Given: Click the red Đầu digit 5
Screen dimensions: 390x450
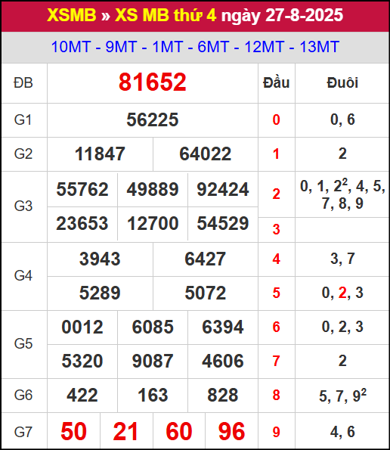Looking at the screenshot, I should point(276,293).
